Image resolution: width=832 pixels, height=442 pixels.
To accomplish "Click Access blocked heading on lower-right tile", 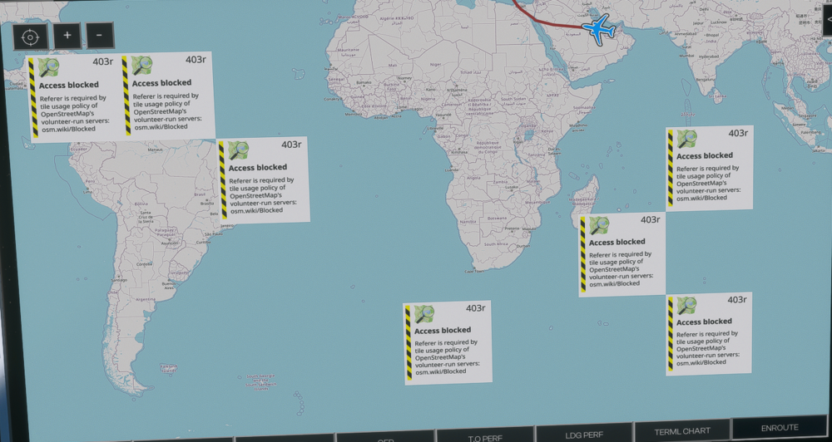I will [x=704, y=322].
